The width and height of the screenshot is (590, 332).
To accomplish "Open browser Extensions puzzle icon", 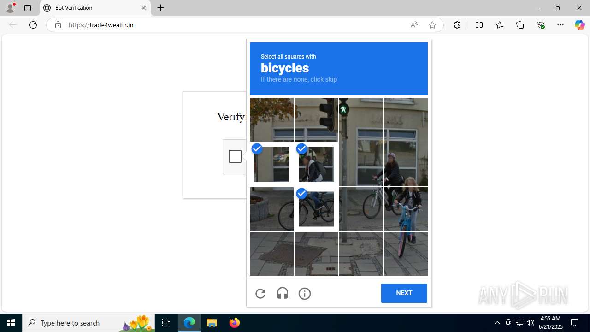I will (457, 25).
